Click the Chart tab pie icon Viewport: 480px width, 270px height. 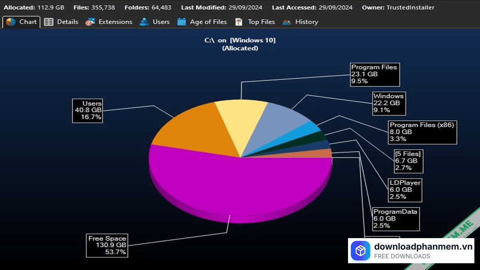[x=11, y=22]
